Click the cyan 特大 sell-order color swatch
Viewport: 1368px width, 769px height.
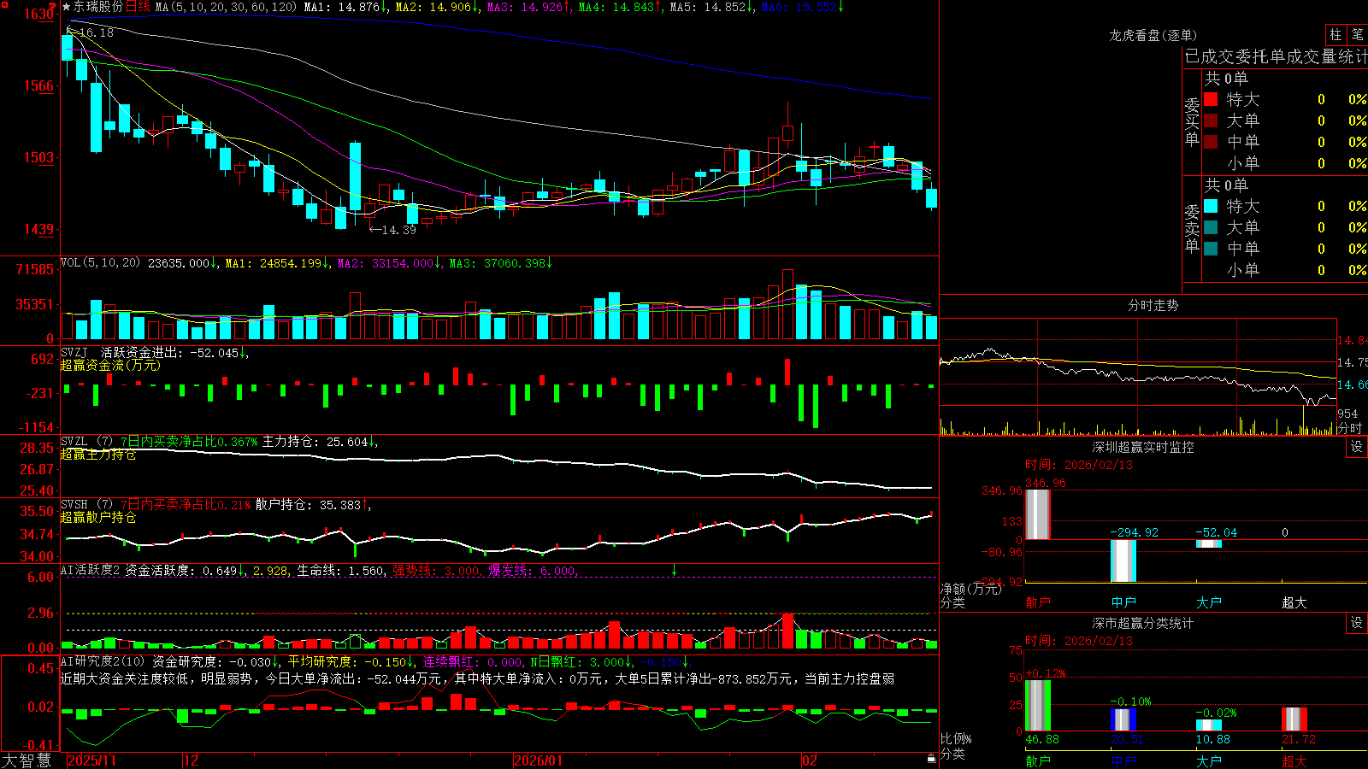pyautogui.click(x=1211, y=206)
